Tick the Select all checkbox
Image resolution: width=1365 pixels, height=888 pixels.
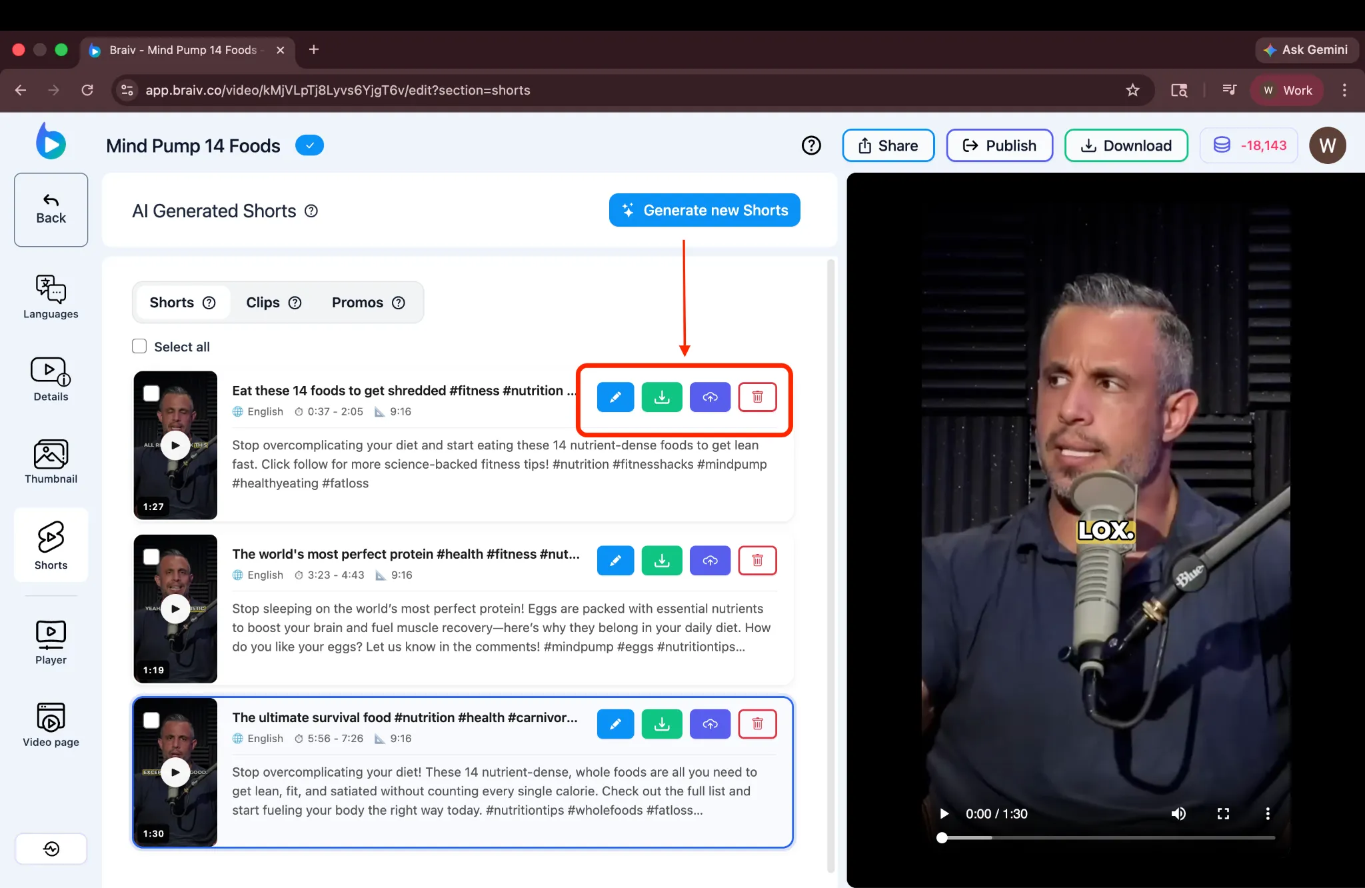click(139, 346)
